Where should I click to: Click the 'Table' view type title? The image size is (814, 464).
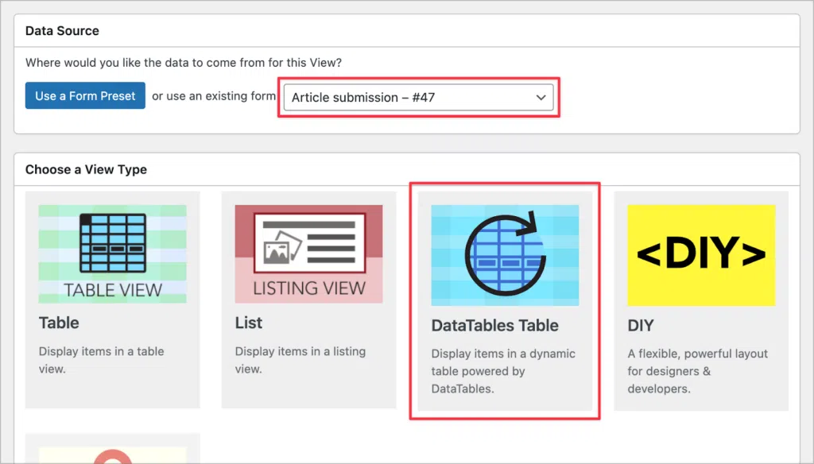(x=59, y=323)
